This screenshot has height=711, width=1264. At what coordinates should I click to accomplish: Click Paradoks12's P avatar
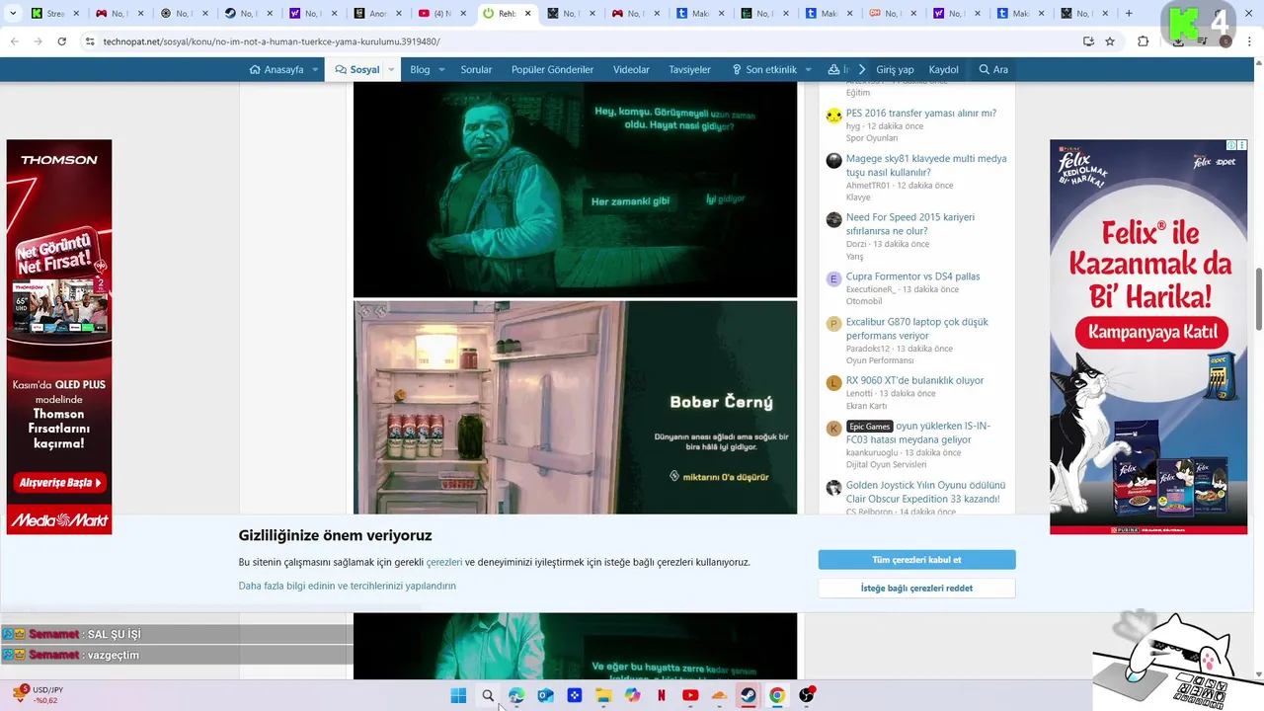point(834,325)
